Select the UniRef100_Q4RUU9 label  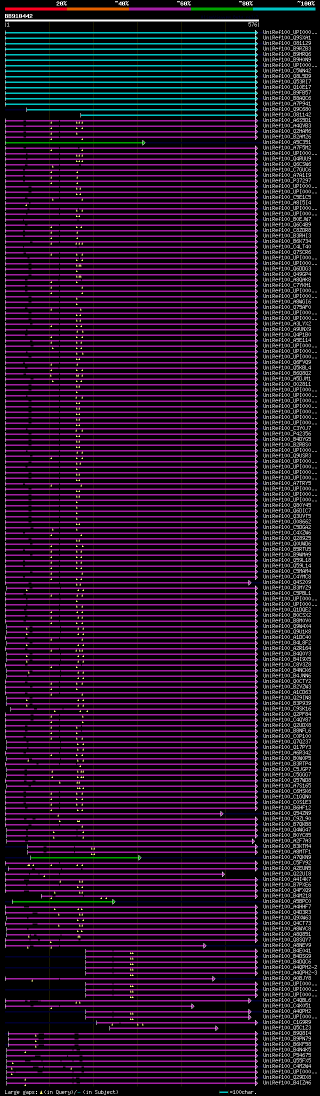(287, 158)
